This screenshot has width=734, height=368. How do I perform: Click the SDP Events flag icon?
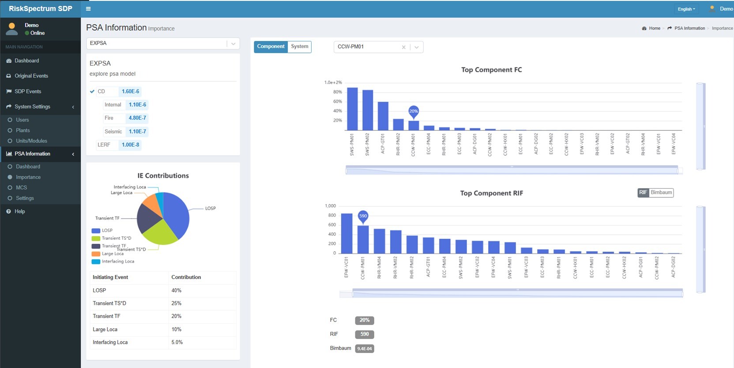(x=9, y=91)
